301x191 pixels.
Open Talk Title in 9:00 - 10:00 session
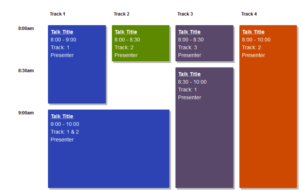(x=62, y=116)
